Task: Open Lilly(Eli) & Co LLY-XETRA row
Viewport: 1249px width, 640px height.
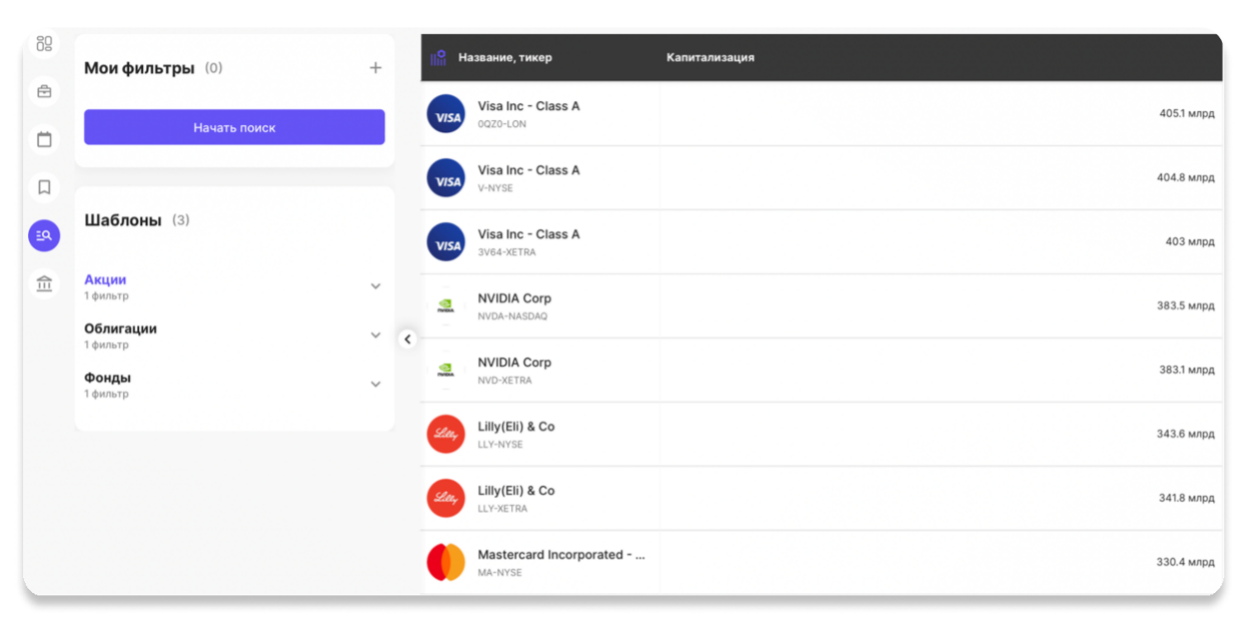Action: pyautogui.click(x=822, y=499)
